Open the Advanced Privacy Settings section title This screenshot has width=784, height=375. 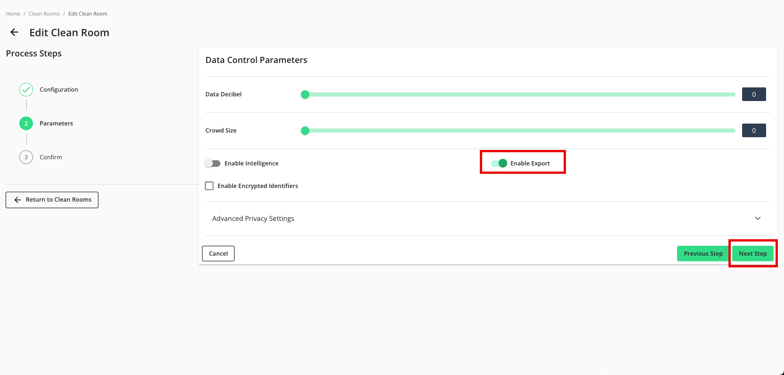click(253, 219)
